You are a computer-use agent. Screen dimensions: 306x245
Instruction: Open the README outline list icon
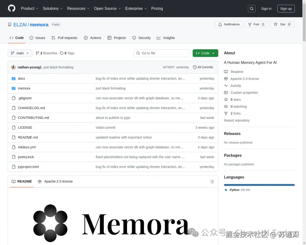point(212,182)
